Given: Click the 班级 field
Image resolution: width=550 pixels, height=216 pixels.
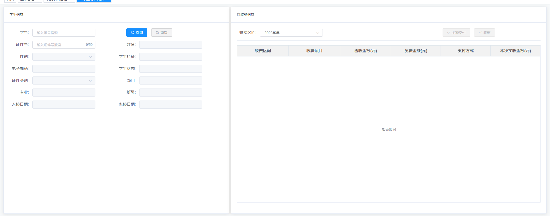Looking at the screenshot, I should point(171,93).
